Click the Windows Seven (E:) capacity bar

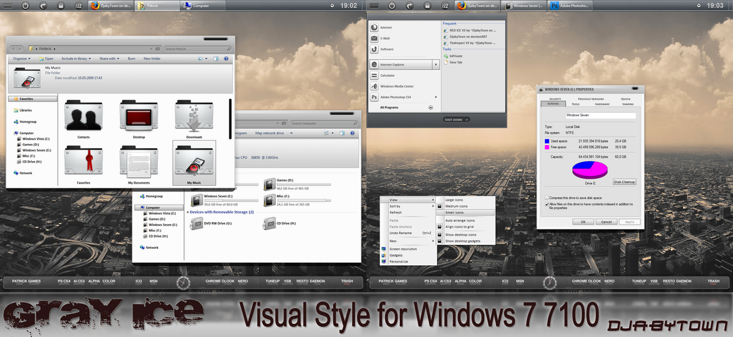232,200
